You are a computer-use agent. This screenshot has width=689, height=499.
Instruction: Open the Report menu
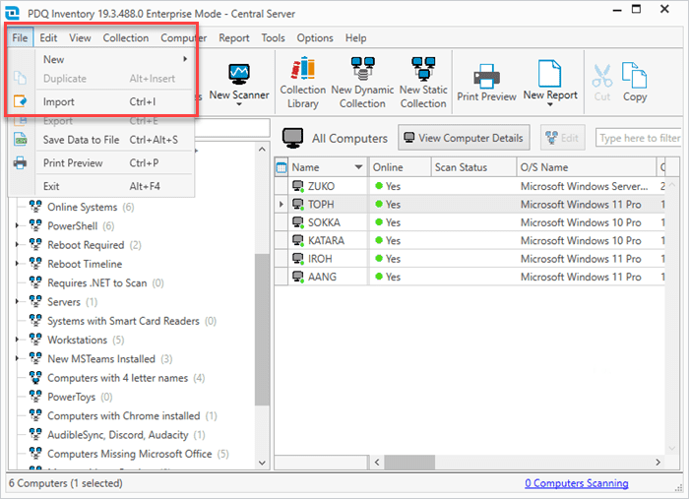(x=234, y=37)
